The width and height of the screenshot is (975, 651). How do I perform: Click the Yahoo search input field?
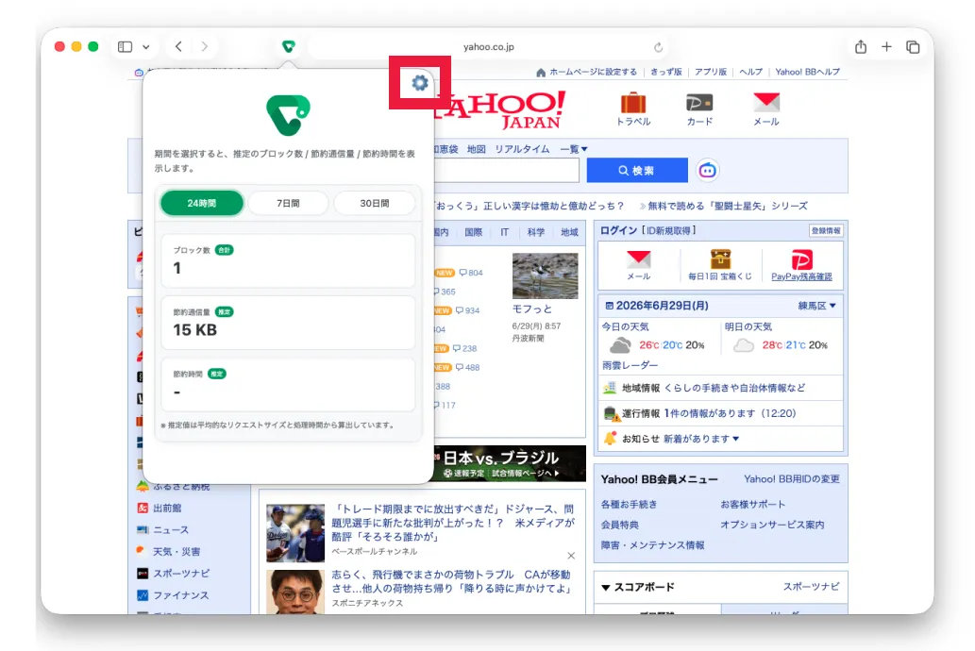pyautogui.click(x=506, y=171)
